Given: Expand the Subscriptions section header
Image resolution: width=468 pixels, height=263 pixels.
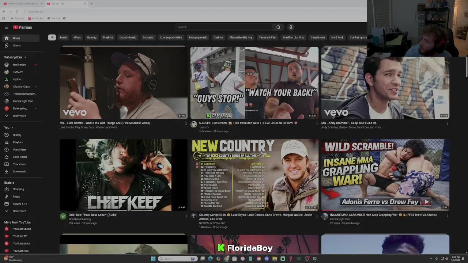Looking at the screenshot, I should pyautogui.click(x=15, y=57).
